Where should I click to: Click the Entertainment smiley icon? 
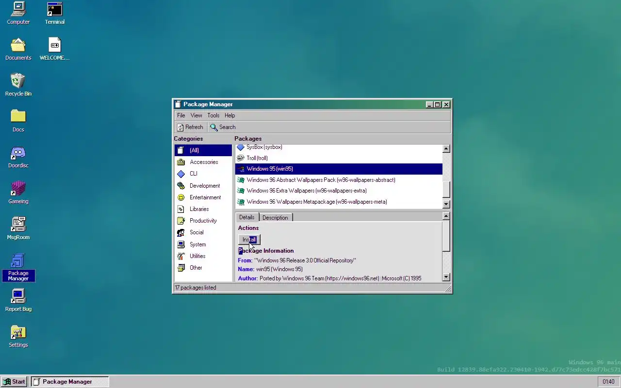click(x=181, y=197)
